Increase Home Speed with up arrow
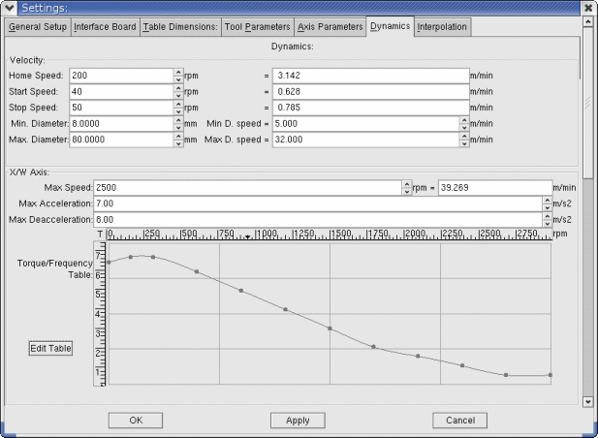 click(x=177, y=72)
